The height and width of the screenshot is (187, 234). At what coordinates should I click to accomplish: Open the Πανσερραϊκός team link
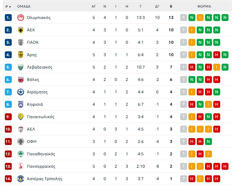(x=41, y=166)
